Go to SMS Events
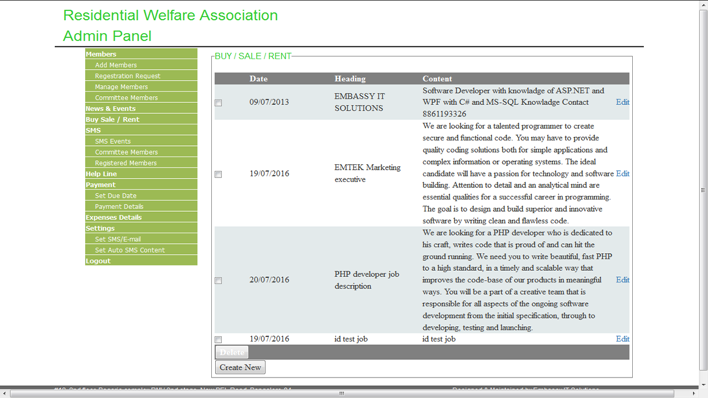This screenshot has height=398, width=708. [x=141, y=141]
